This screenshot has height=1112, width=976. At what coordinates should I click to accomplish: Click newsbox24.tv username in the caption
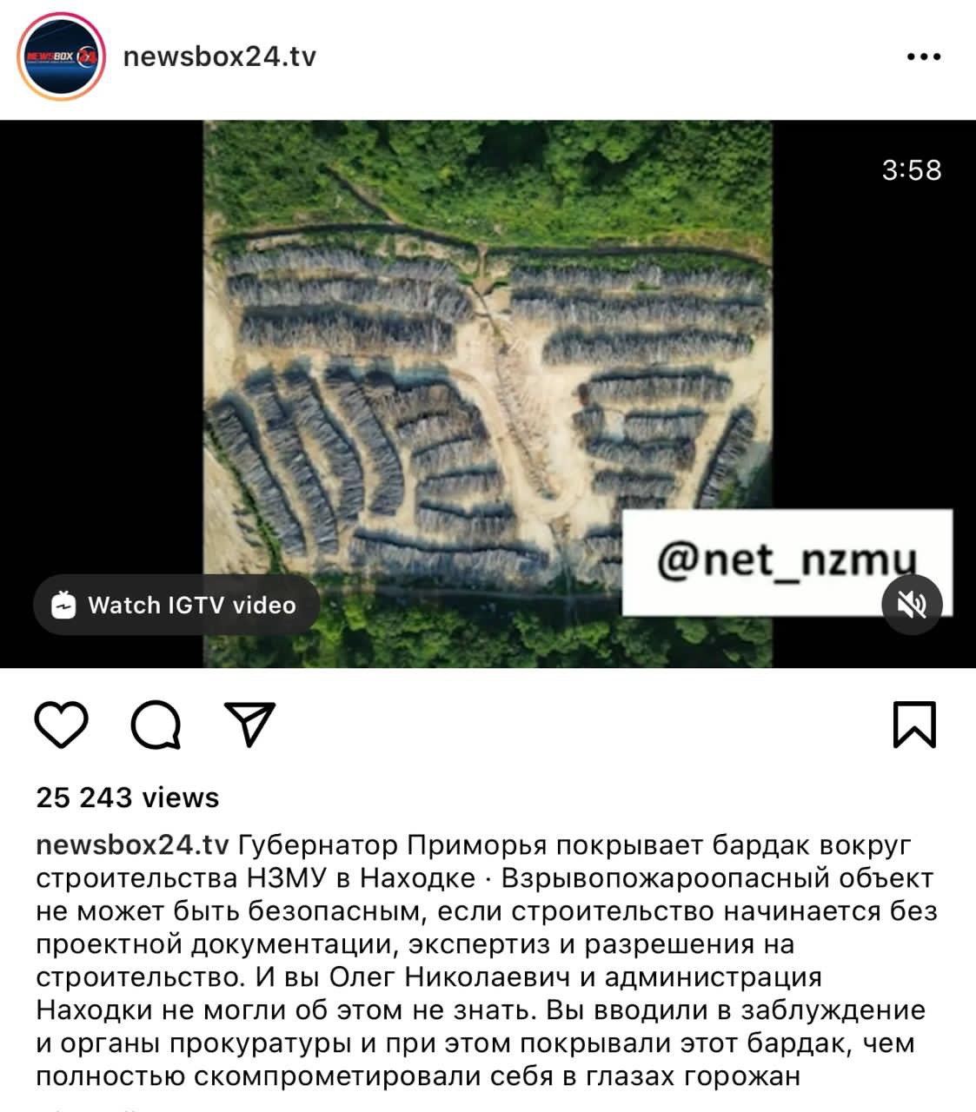click(x=132, y=845)
